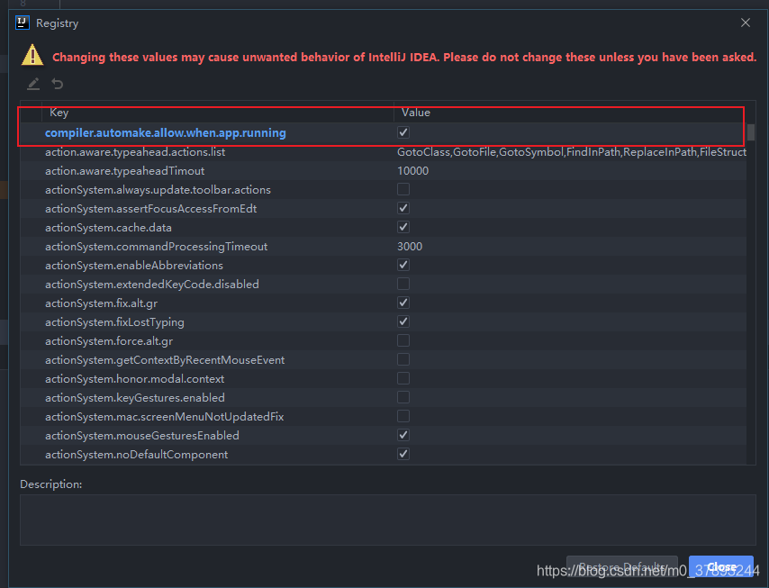Check actionSystem.extendedKeyCode.disabled checkbox
769x588 pixels.
coord(403,284)
